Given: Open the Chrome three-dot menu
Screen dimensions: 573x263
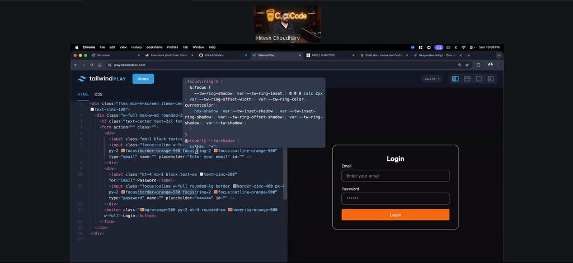Looking at the screenshot, I should pyautogui.click(x=499, y=65).
